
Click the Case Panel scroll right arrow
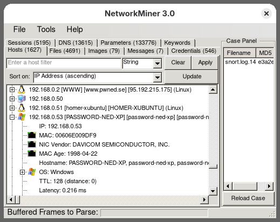(269, 186)
